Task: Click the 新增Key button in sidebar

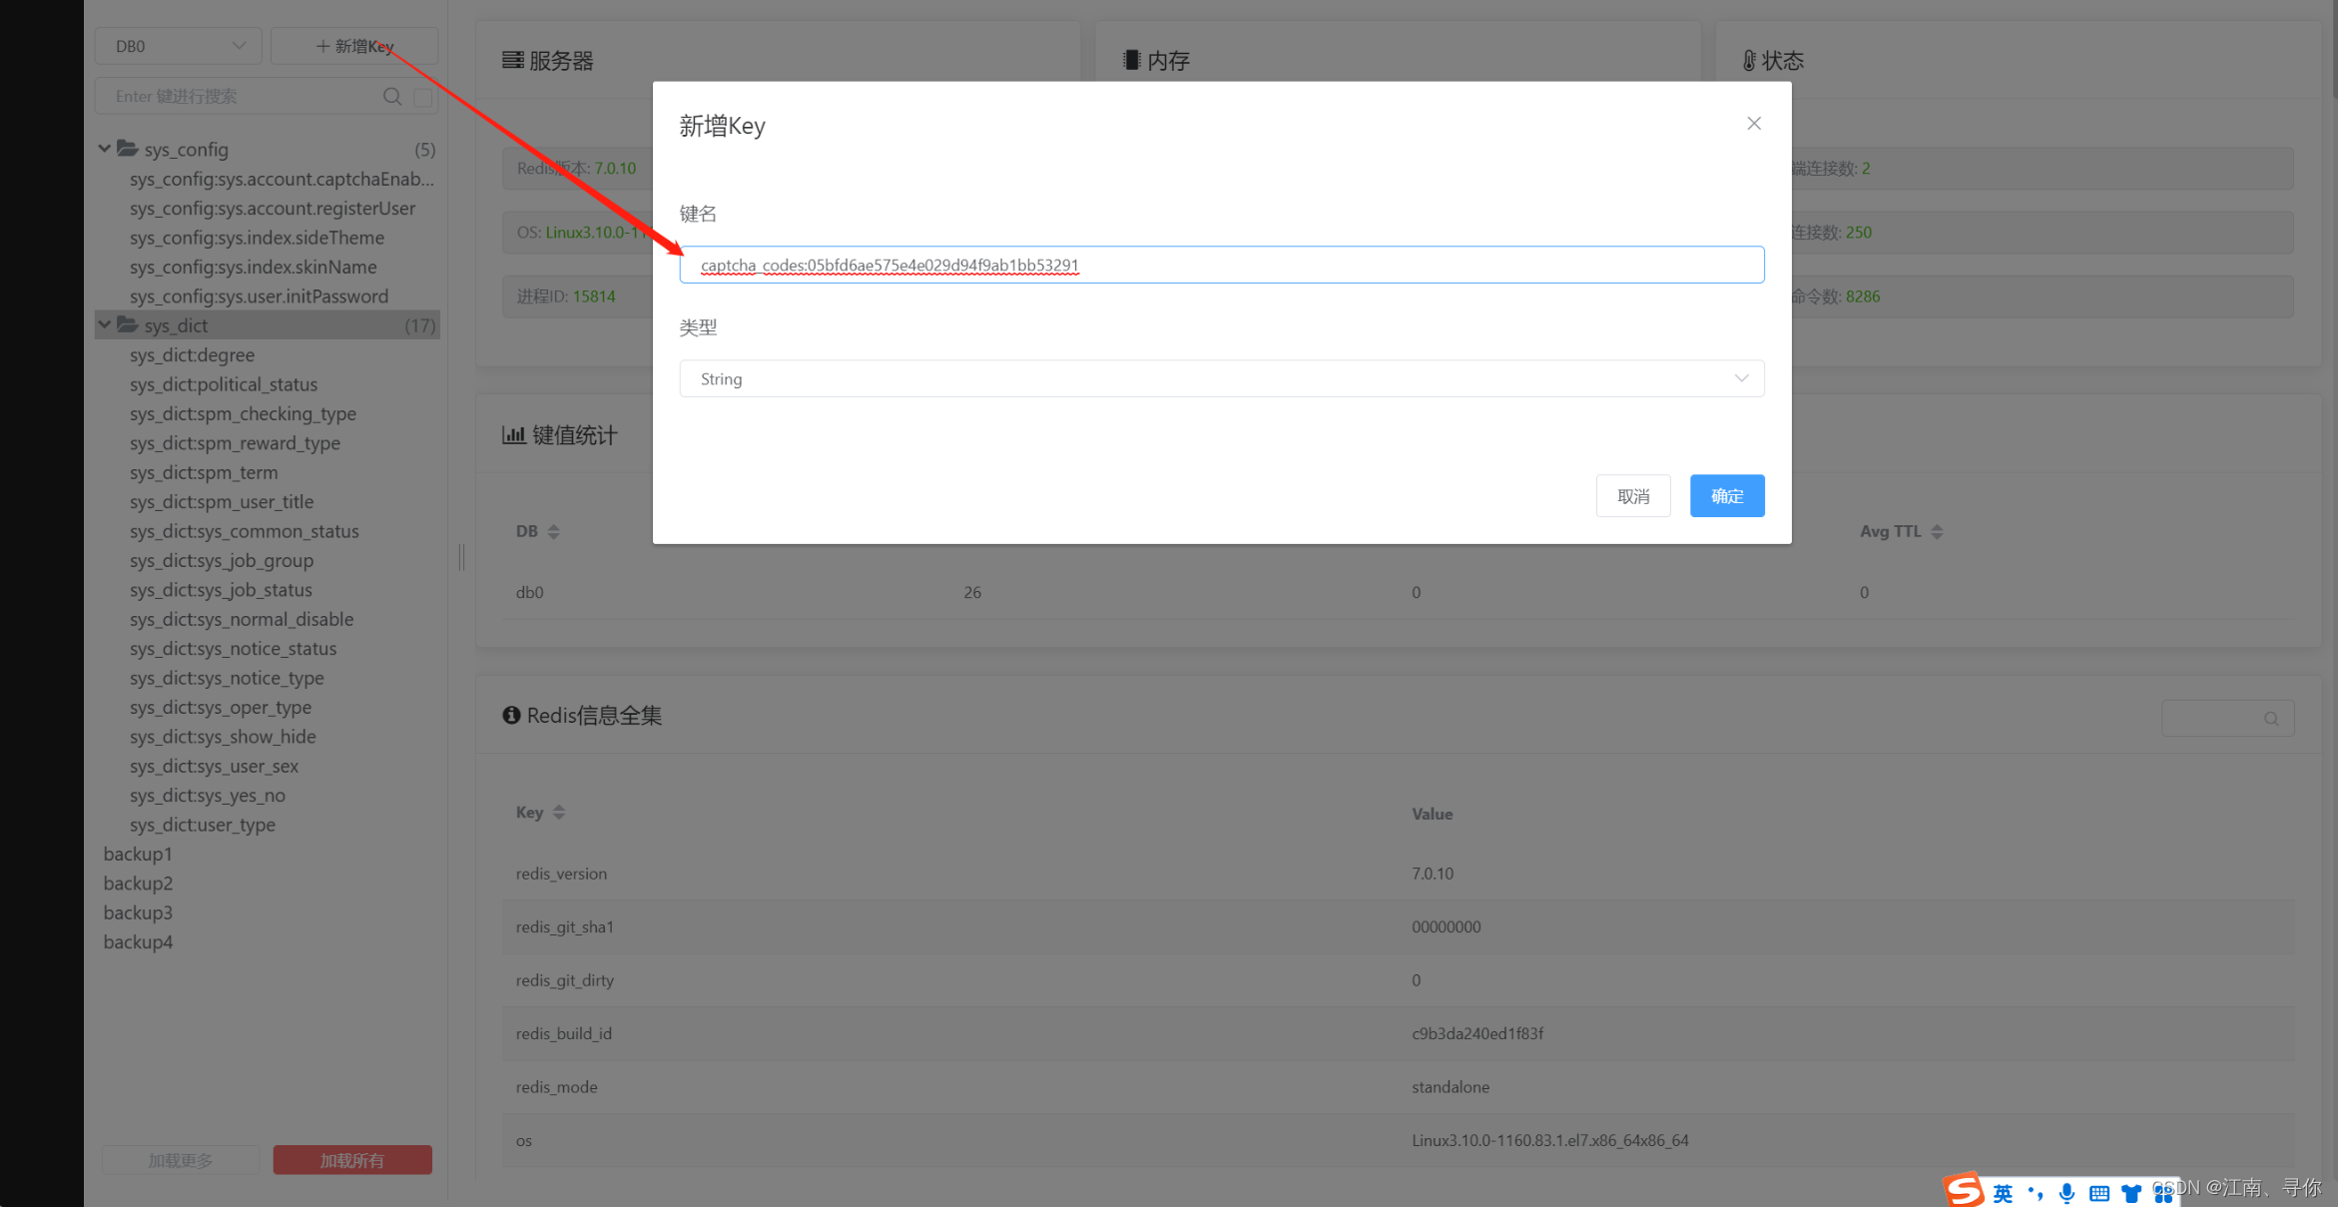Action: pyautogui.click(x=354, y=46)
